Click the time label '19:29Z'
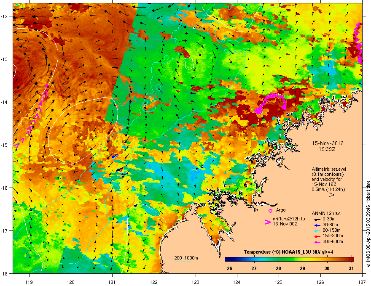The image size is (371, 286). [x=327, y=149]
